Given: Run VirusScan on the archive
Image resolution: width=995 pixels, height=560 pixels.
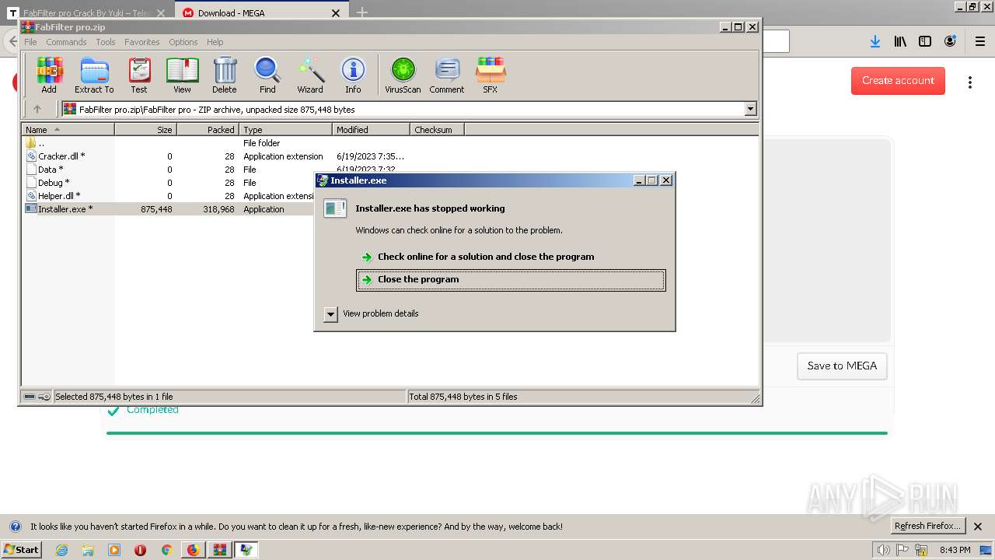Looking at the screenshot, I should pyautogui.click(x=403, y=75).
